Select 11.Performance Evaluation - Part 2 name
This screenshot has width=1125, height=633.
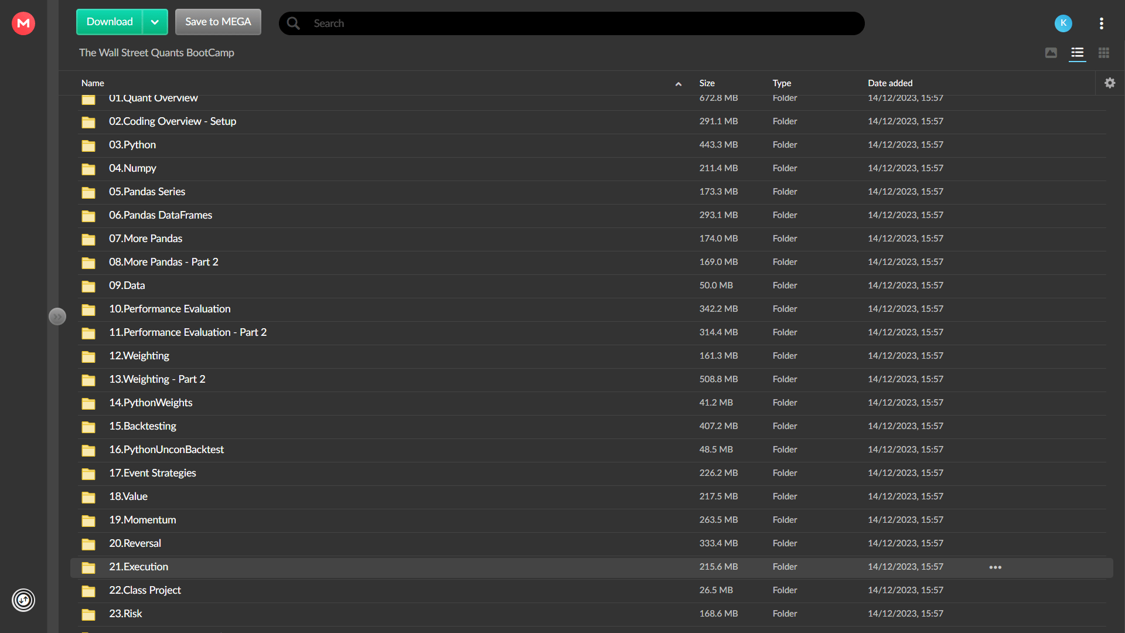[x=187, y=332]
